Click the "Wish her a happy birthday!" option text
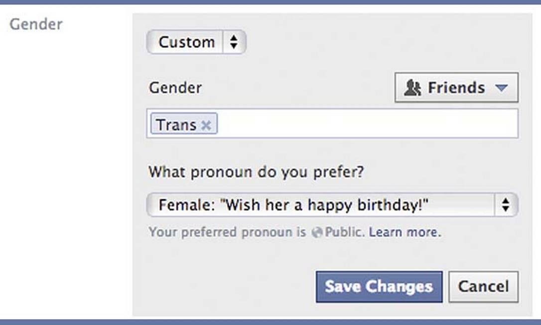The width and height of the screenshot is (541, 325). point(326,205)
